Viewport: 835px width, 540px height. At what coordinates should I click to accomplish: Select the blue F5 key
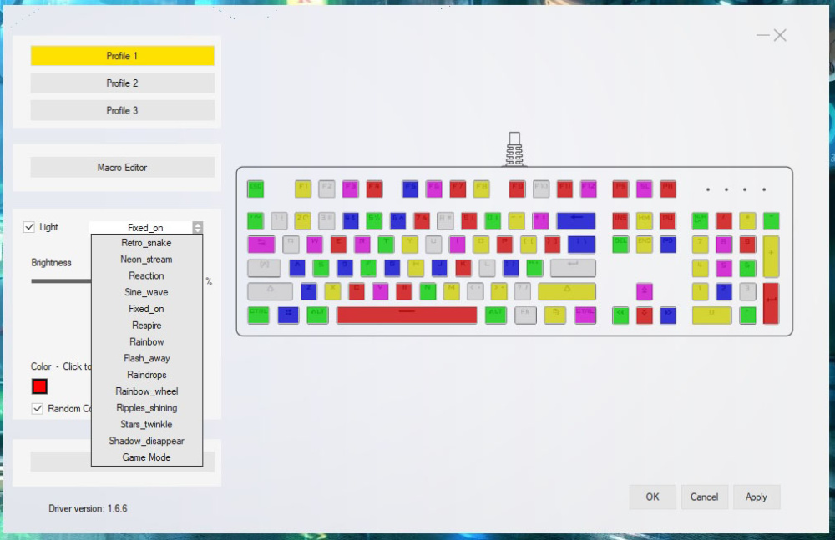pos(410,189)
